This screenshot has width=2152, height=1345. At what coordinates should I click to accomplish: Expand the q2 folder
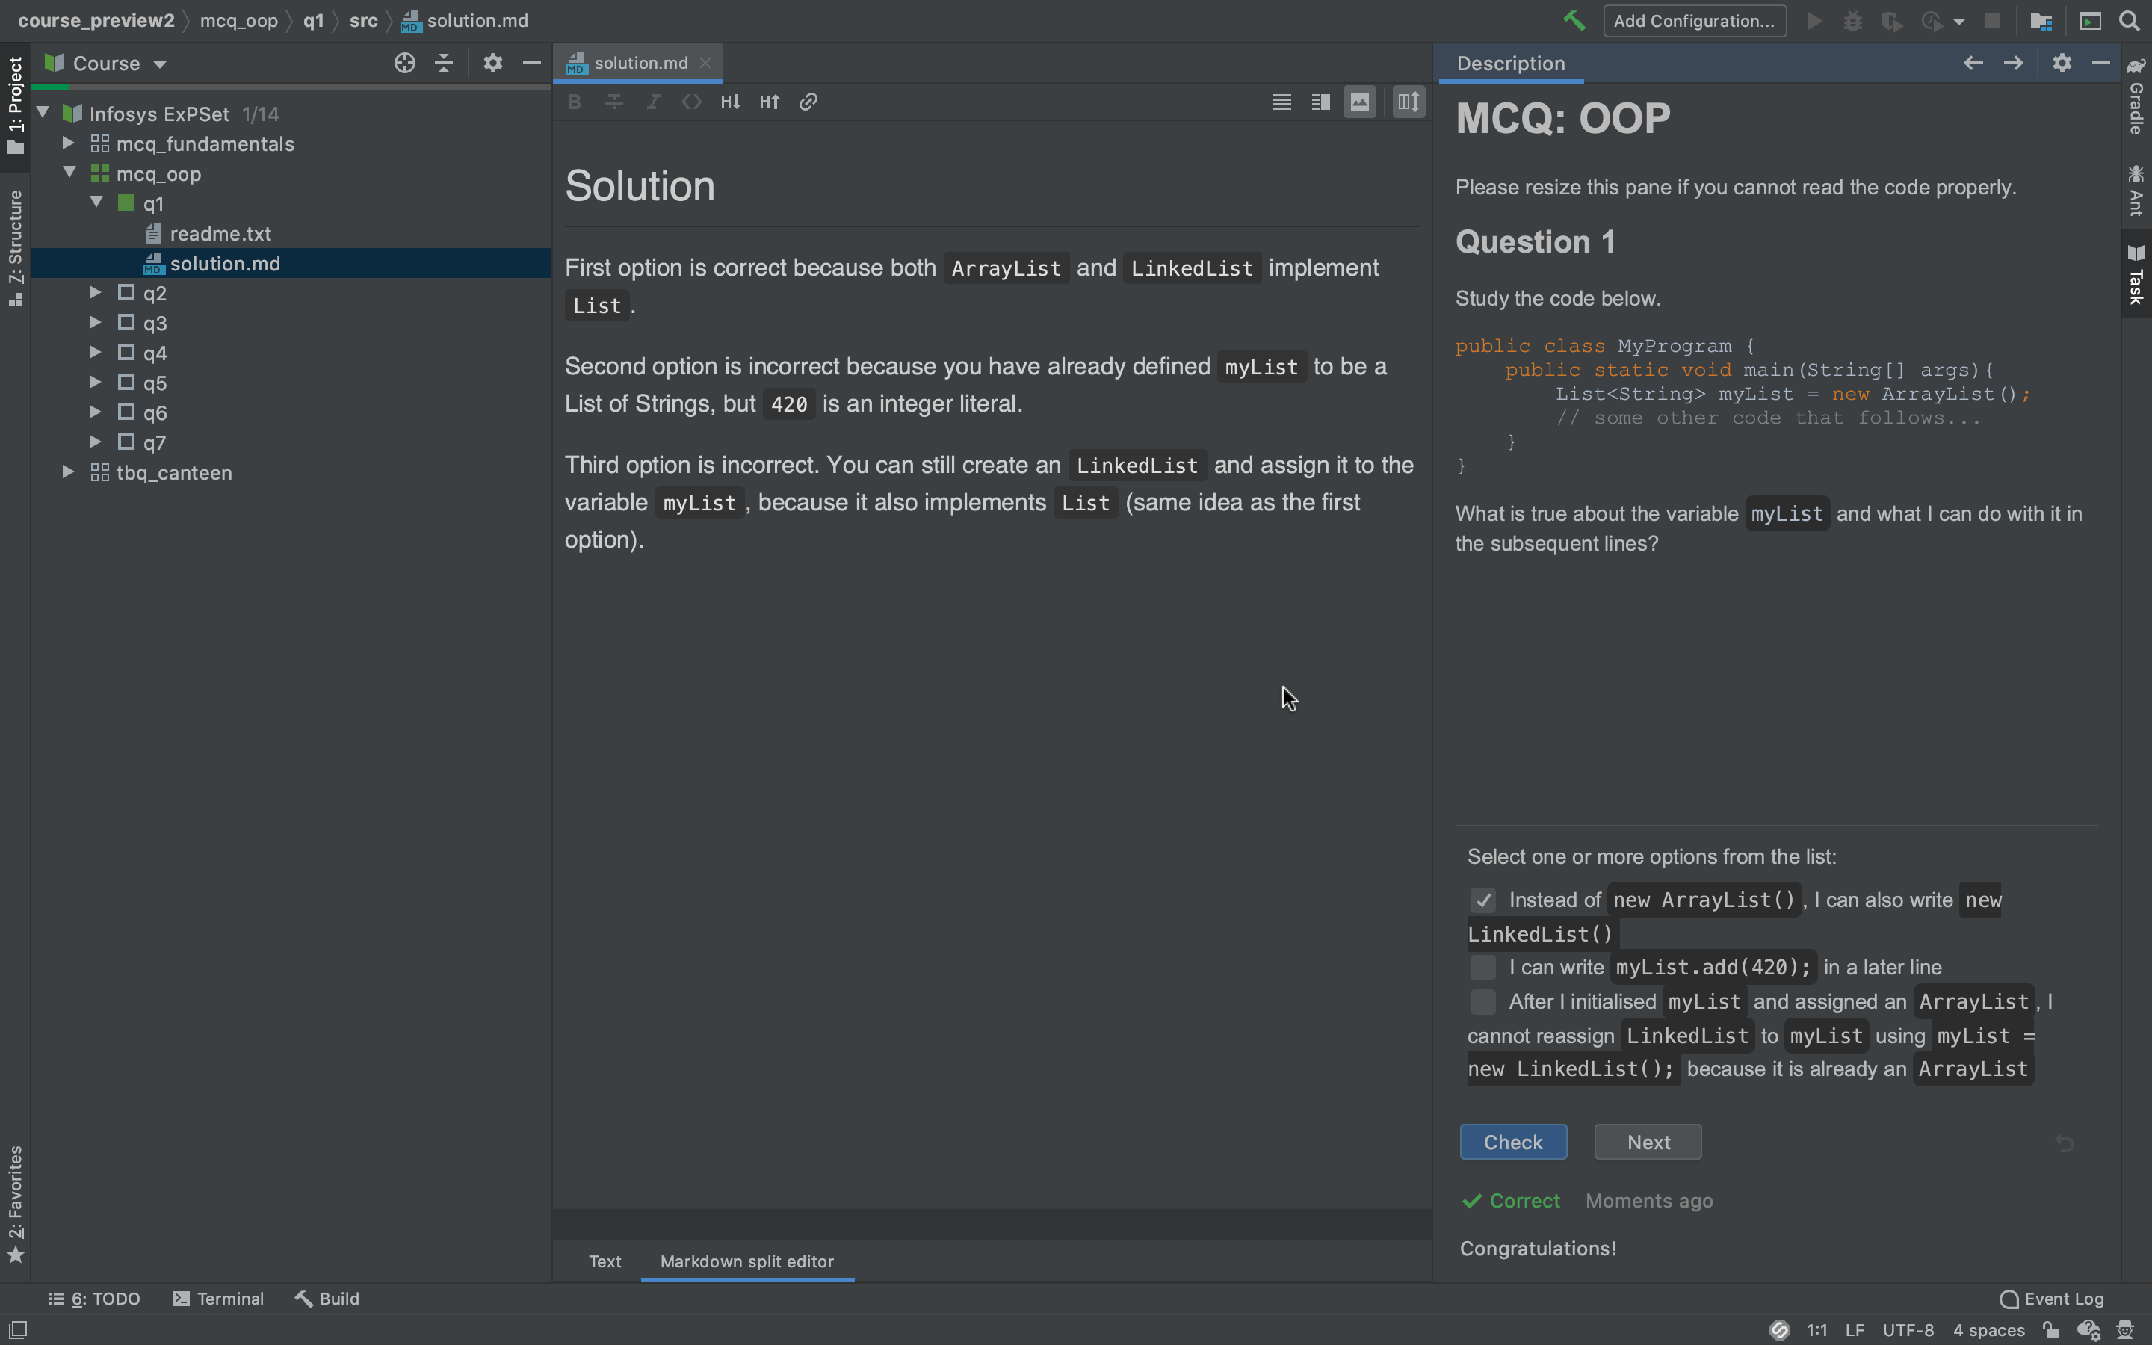tap(95, 293)
